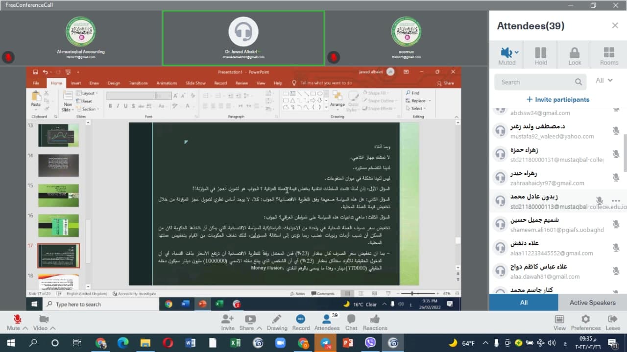Click the Paste button in Clipboard group
The width and height of the screenshot is (627, 352).
36,99
